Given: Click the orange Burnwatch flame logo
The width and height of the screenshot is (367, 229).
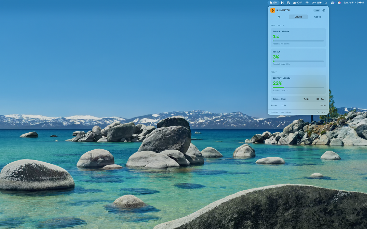Looking at the screenshot, I should click(272, 10).
